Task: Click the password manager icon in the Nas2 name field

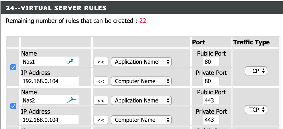Action: pyautogui.click(x=72, y=100)
